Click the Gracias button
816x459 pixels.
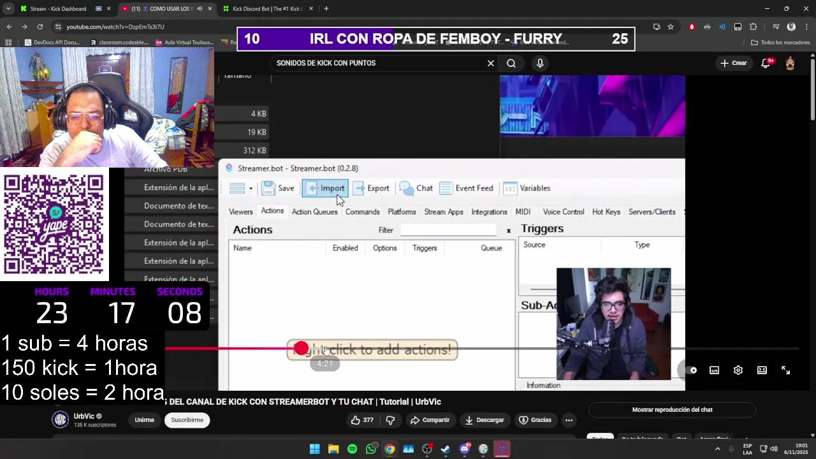click(534, 420)
